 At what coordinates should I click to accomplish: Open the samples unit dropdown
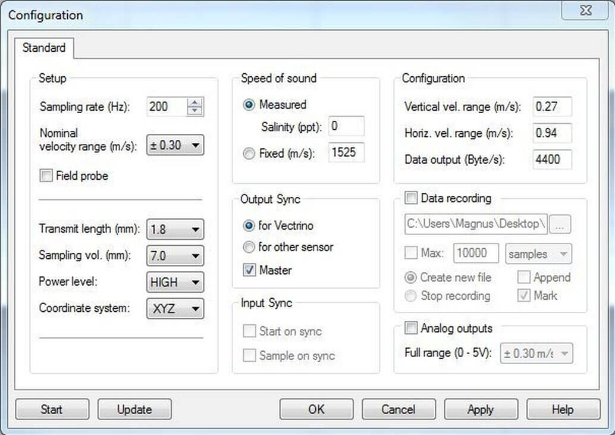(x=538, y=254)
